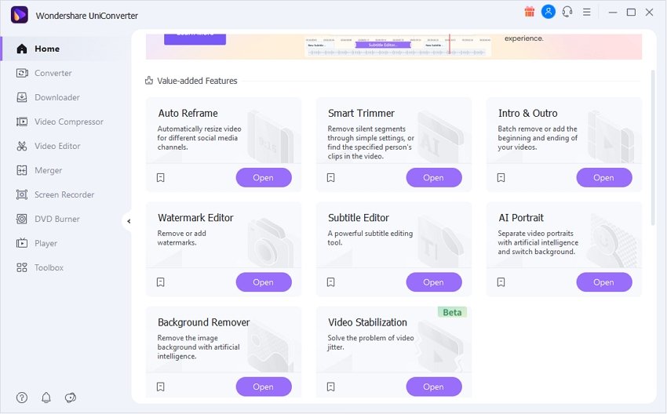This screenshot has width=667, height=414.
Task: Select Converter in the sidebar
Action: point(53,73)
